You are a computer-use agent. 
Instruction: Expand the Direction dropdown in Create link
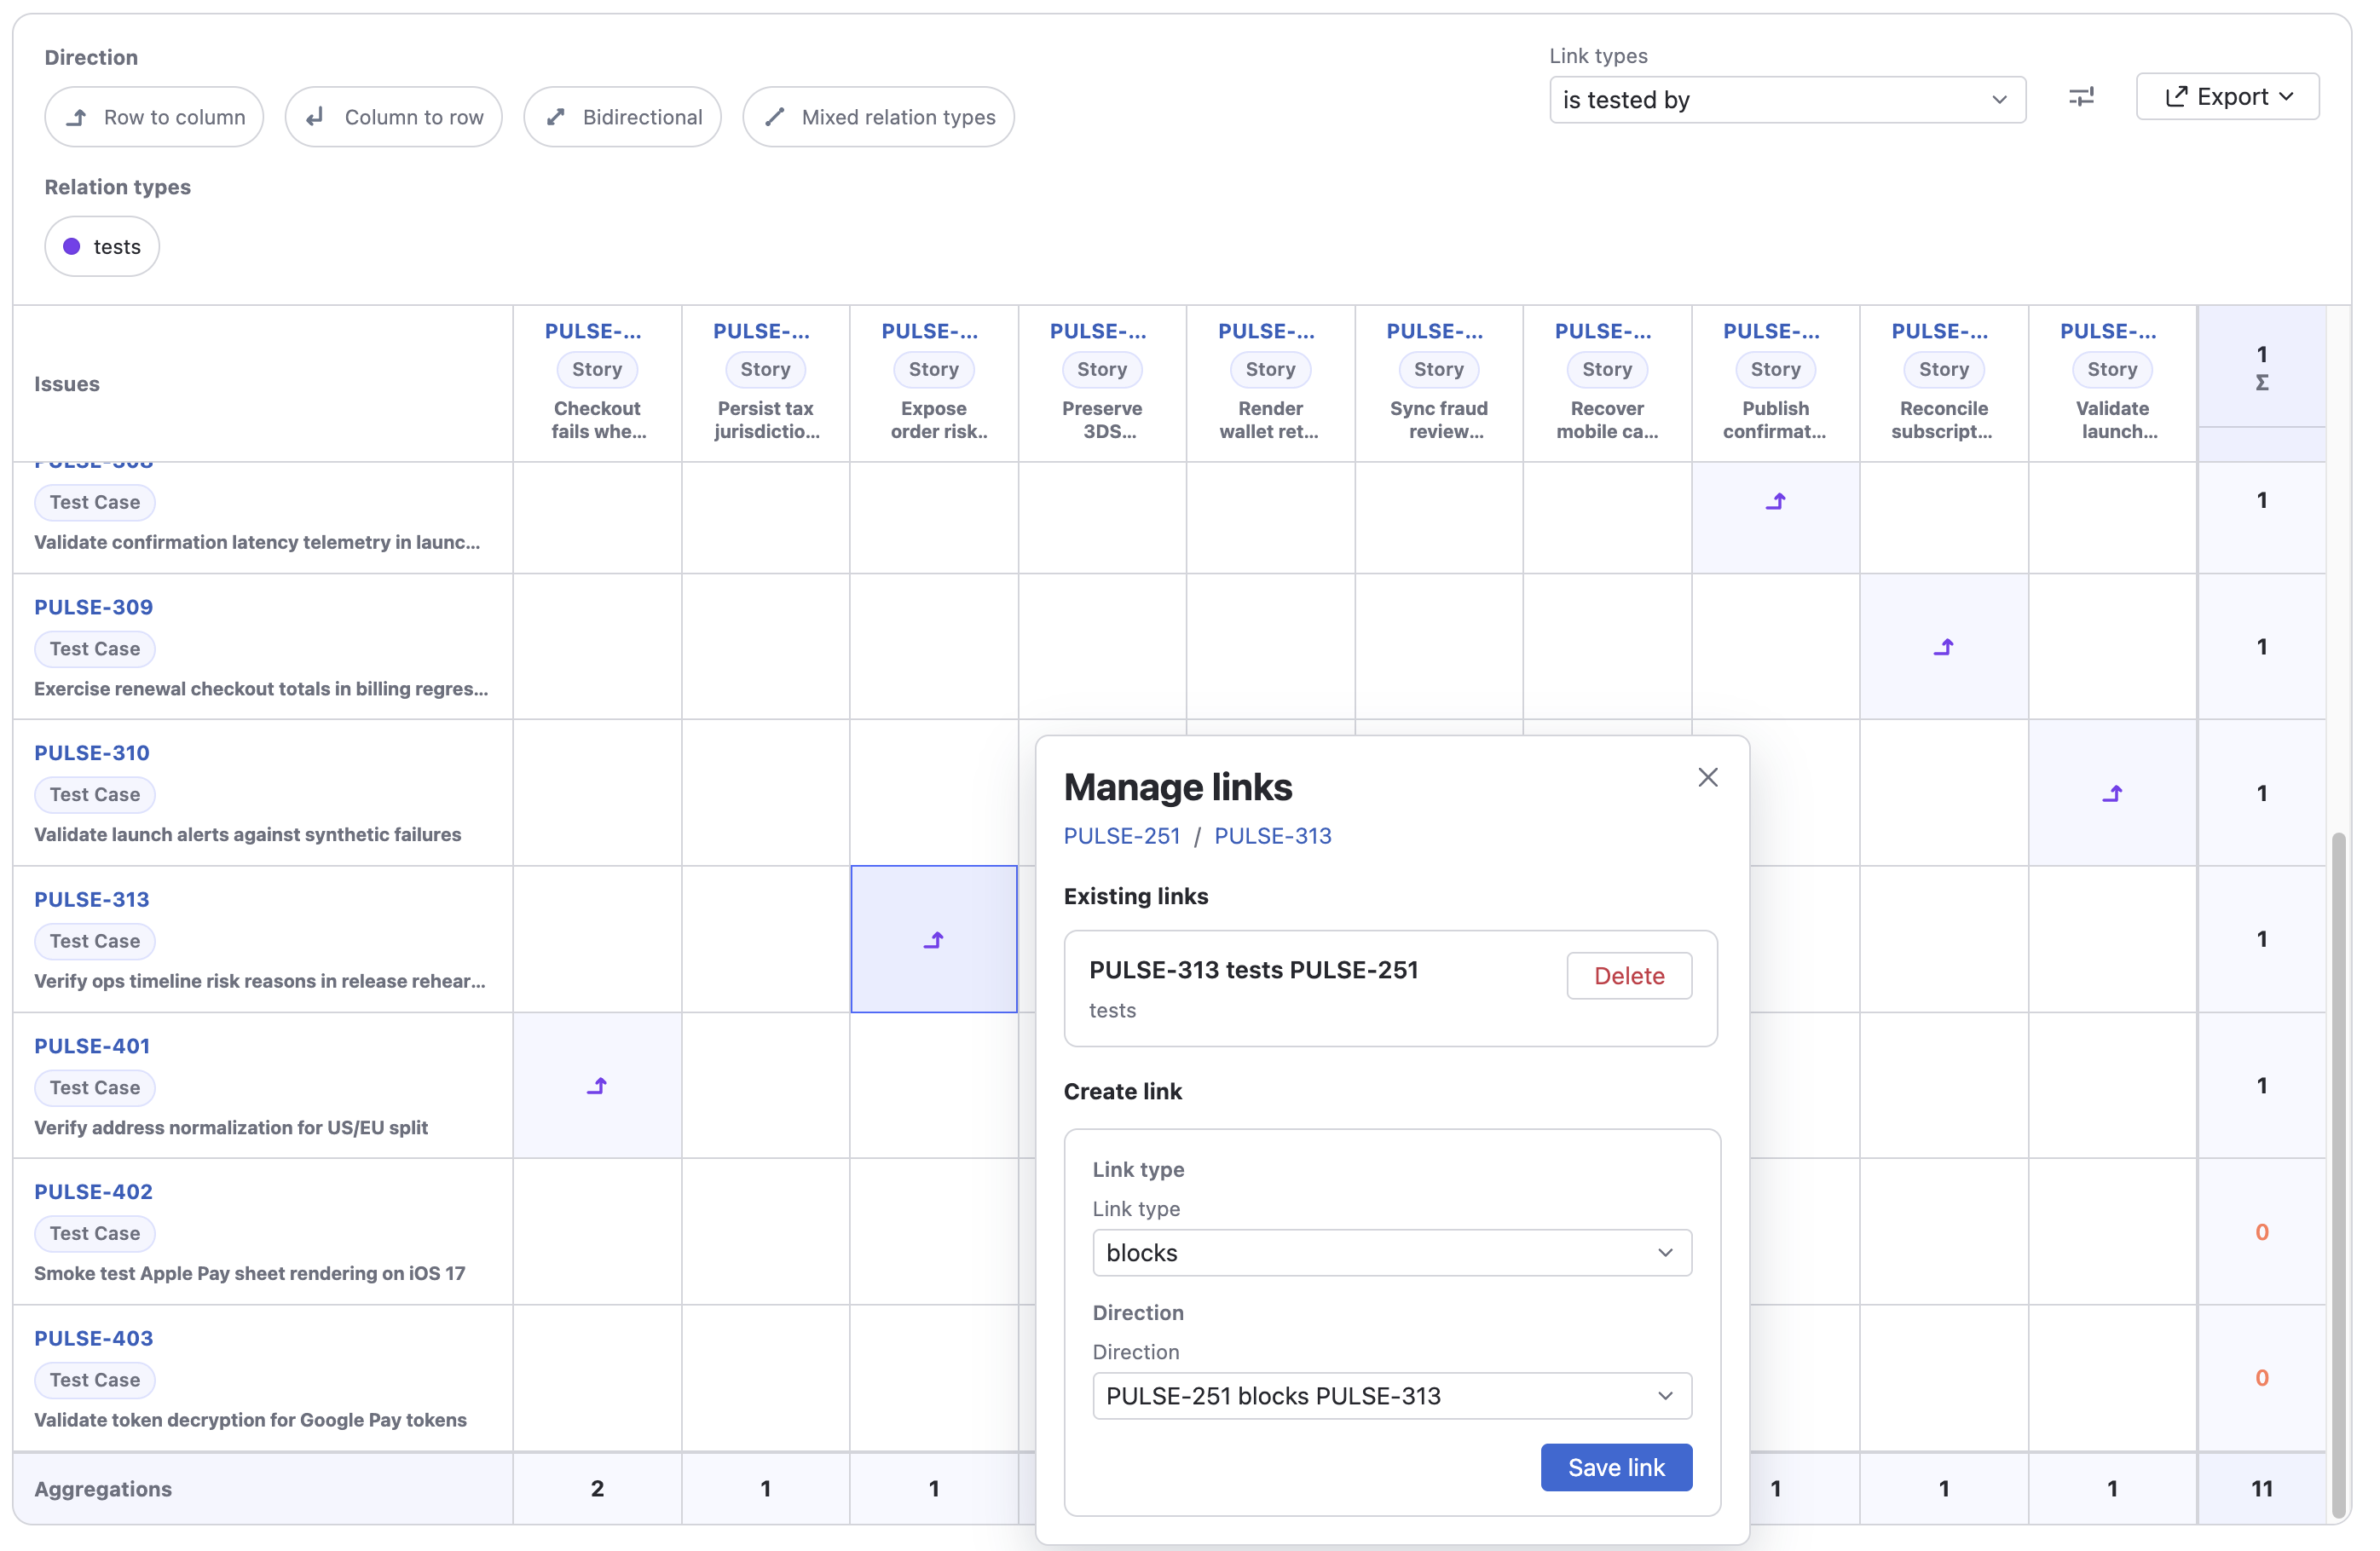[1391, 1395]
